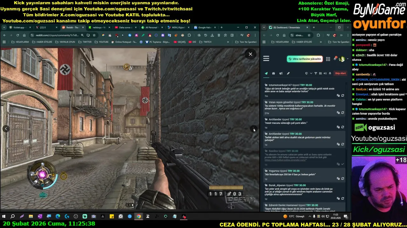Open OneNote from the taskbar
Screen dimensions: 407x228
tap(40, 217)
